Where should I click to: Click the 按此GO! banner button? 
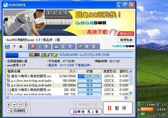[126, 34]
